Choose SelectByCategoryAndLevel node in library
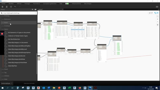This screenshot has width=160, height=90. tap(17, 56)
